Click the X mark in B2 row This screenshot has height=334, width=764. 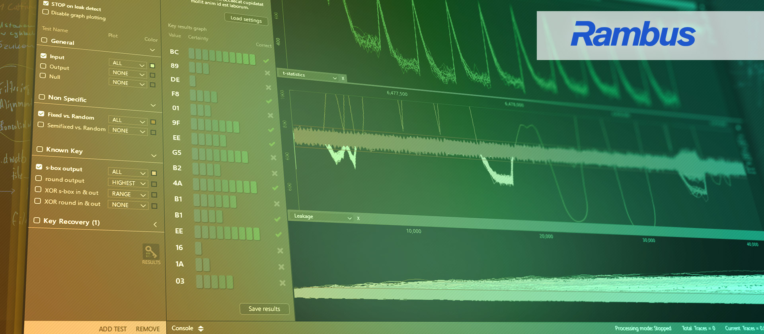[275, 173]
